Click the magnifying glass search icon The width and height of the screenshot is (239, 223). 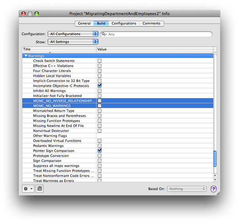pos(104,34)
